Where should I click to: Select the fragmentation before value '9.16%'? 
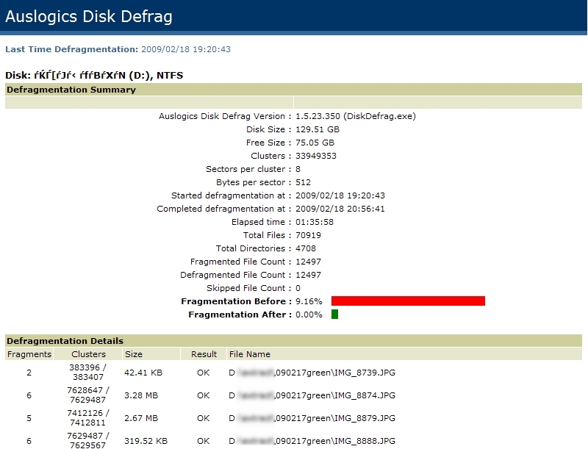click(x=309, y=301)
